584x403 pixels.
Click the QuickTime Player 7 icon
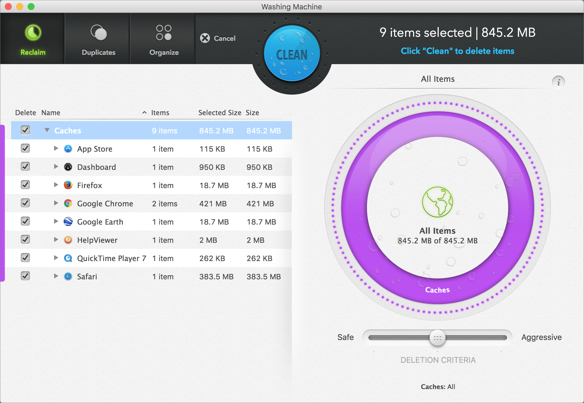pyautogui.click(x=68, y=258)
